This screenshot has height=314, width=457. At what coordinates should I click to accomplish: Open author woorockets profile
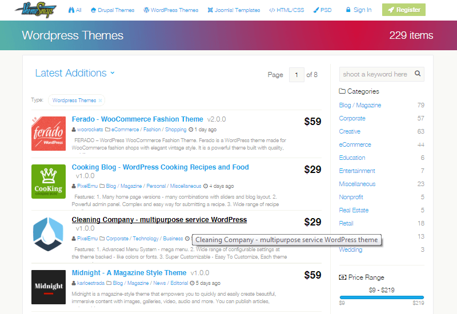(x=90, y=130)
